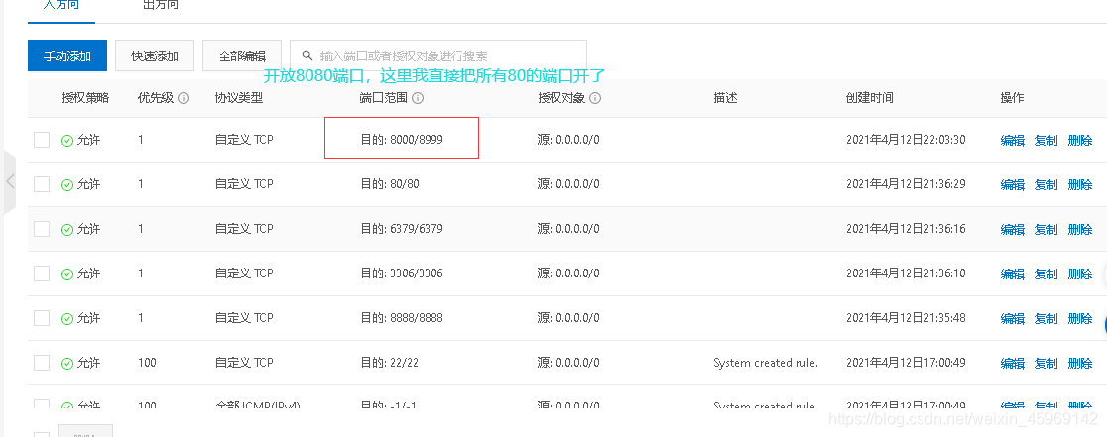Click the green 允许 icon in the 8000/8999 row
Screen dimensions: 1107x437
point(67,141)
